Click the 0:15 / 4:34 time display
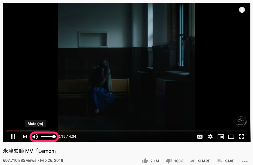The image size is (253, 165). click(x=67, y=137)
